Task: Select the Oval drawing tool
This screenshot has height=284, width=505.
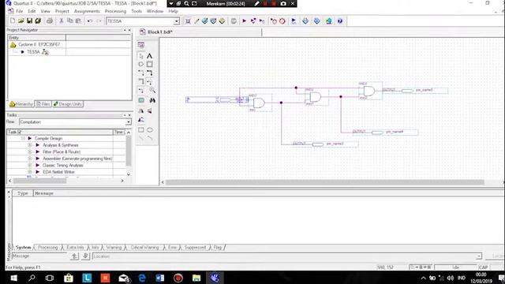Action: pyautogui.click(x=150, y=129)
